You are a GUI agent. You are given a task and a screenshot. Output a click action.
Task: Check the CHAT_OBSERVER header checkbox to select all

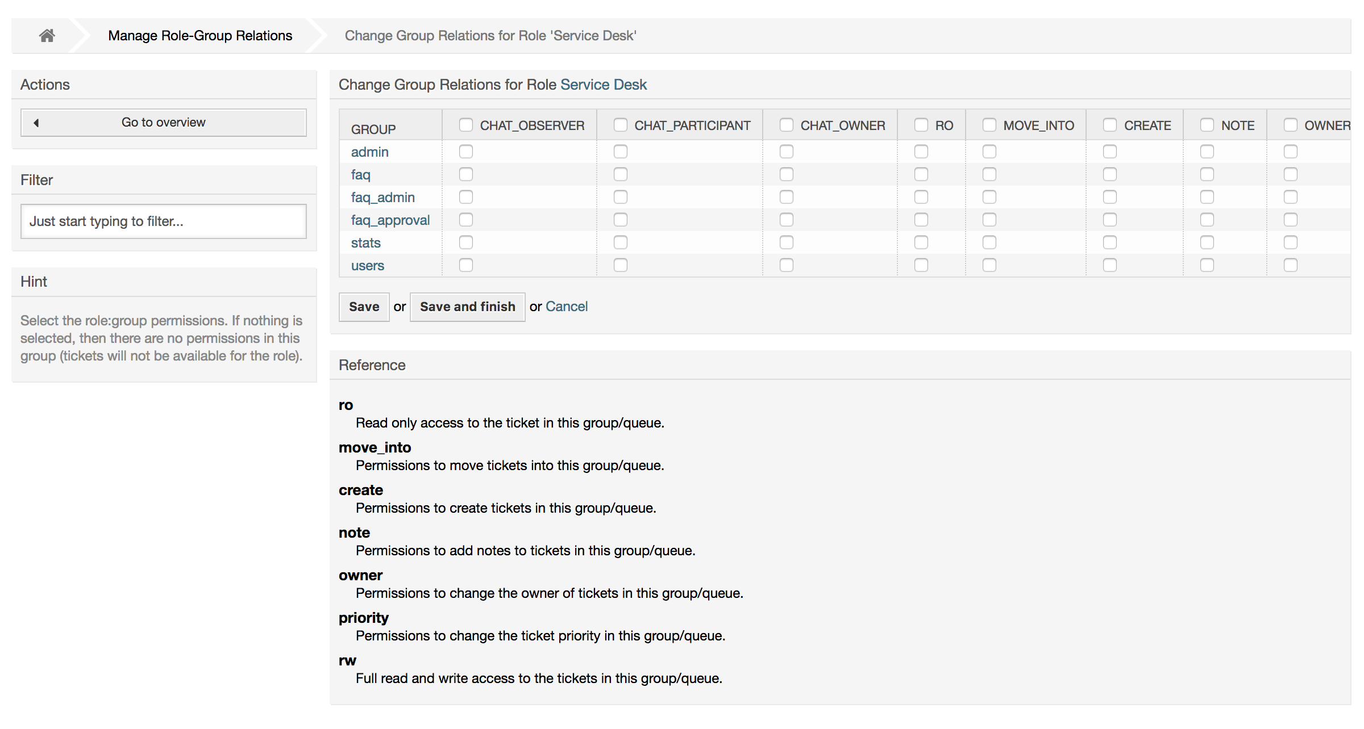coord(466,124)
